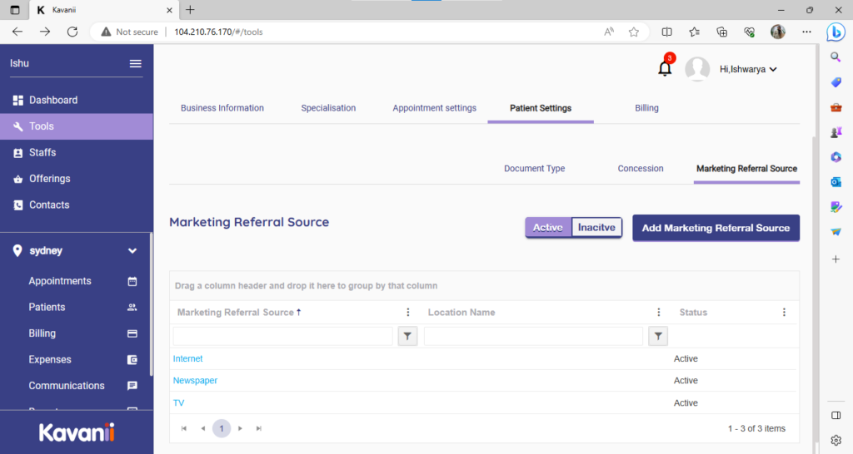Click the Marketing Referral Source filter field
The image size is (853, 454).
[x=282, y=336]
